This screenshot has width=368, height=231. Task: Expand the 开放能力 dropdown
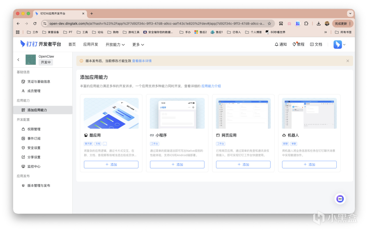click(115, 44)
